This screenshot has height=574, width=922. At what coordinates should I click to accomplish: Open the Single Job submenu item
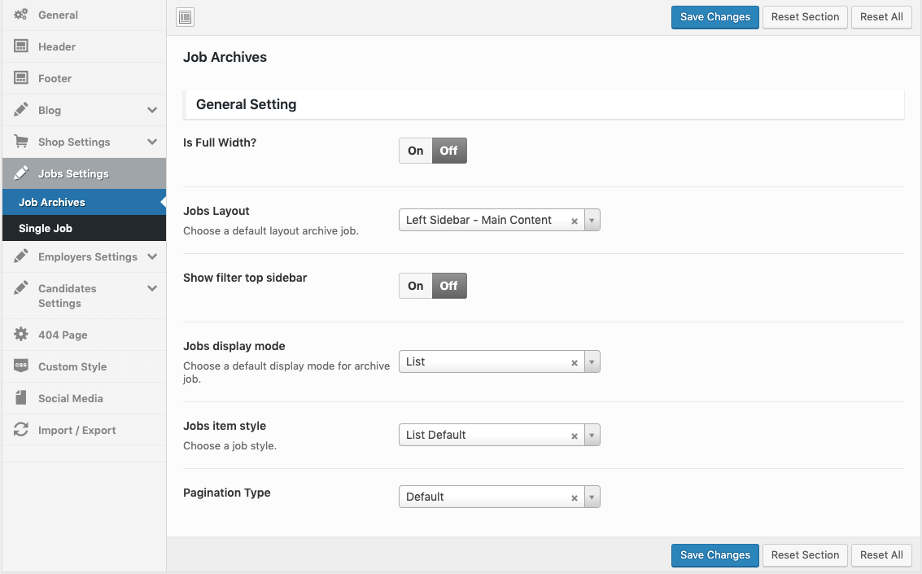[x=46, y=228]
